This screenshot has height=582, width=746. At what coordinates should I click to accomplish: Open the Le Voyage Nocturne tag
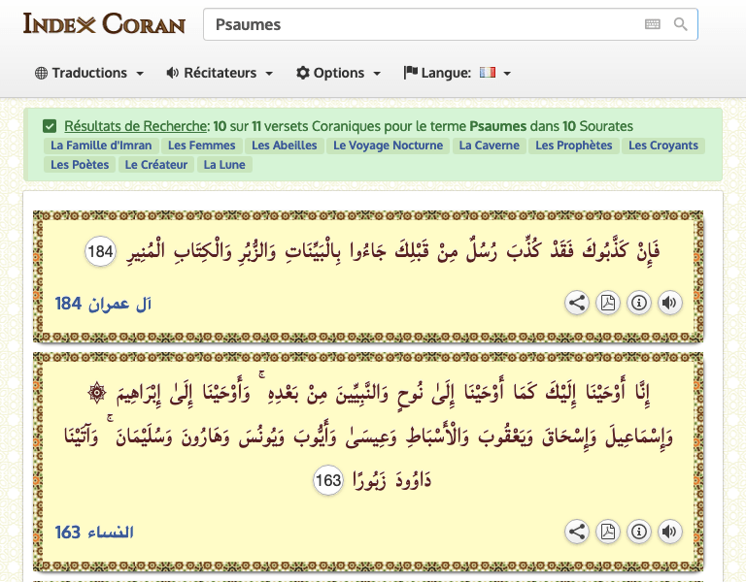pos(388,145)
